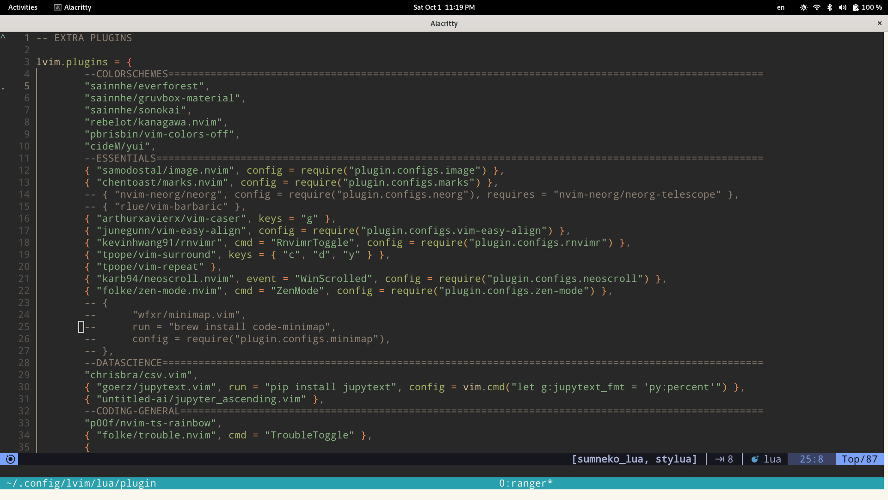The image size is (888, 500).
Task: Click the date and time in the top bar
Action: click(444, 7)
